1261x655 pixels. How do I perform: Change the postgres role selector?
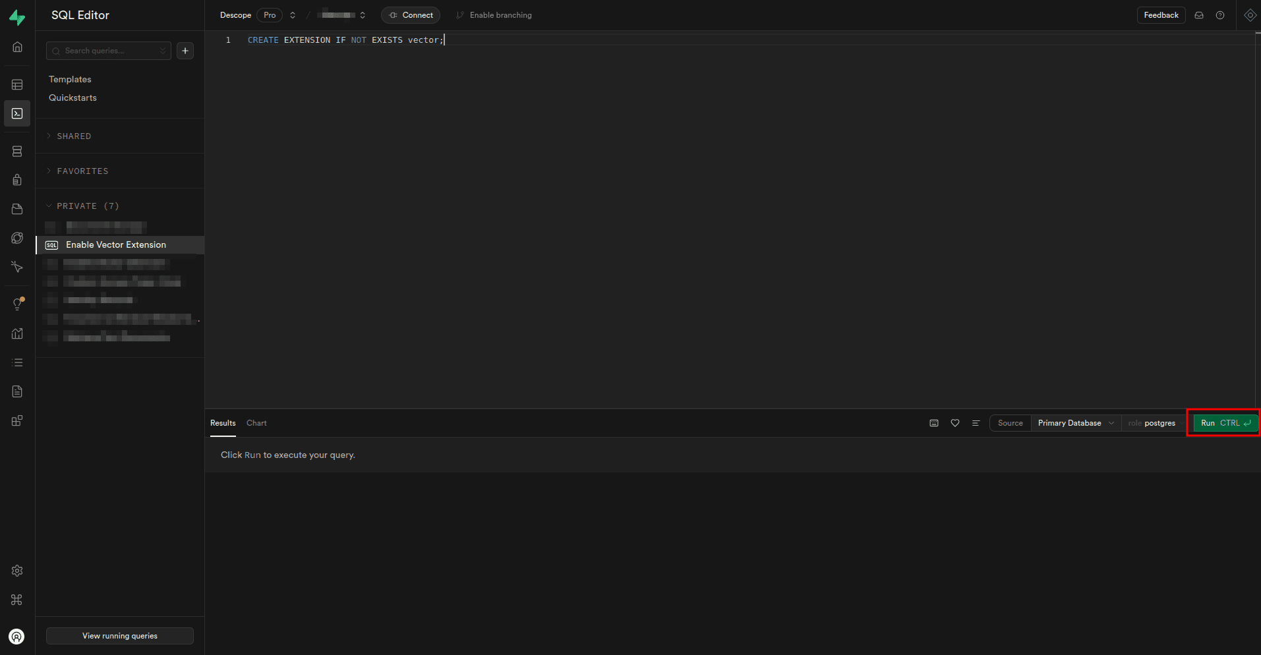[1152, 423]
